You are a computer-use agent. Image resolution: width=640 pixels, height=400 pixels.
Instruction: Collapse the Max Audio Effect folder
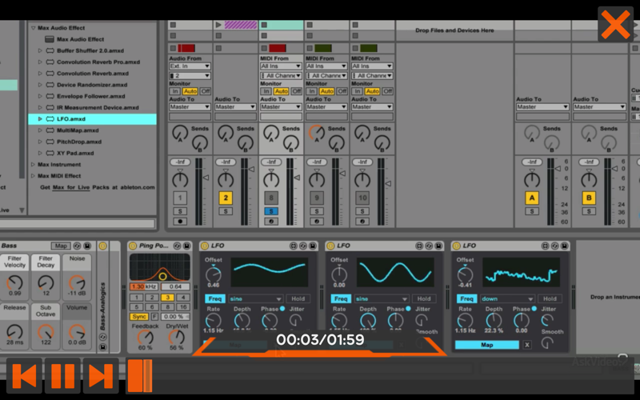[33, 28]
